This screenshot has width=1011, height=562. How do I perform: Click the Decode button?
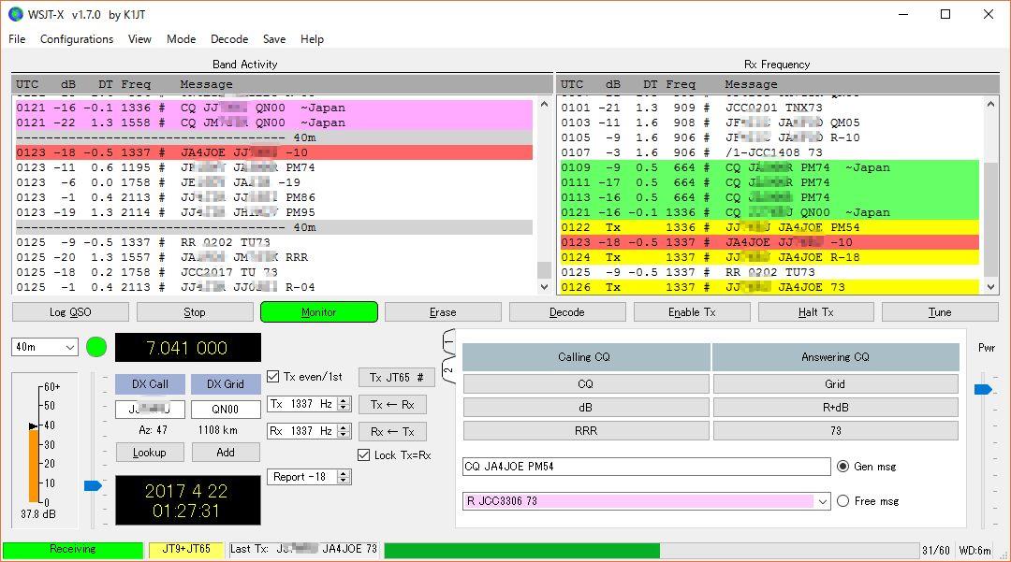[567, 312]
